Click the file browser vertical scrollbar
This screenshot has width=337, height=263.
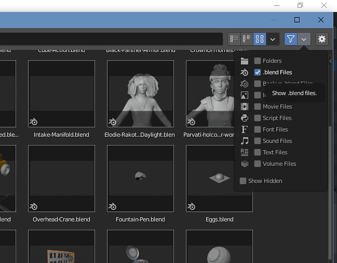330,191
